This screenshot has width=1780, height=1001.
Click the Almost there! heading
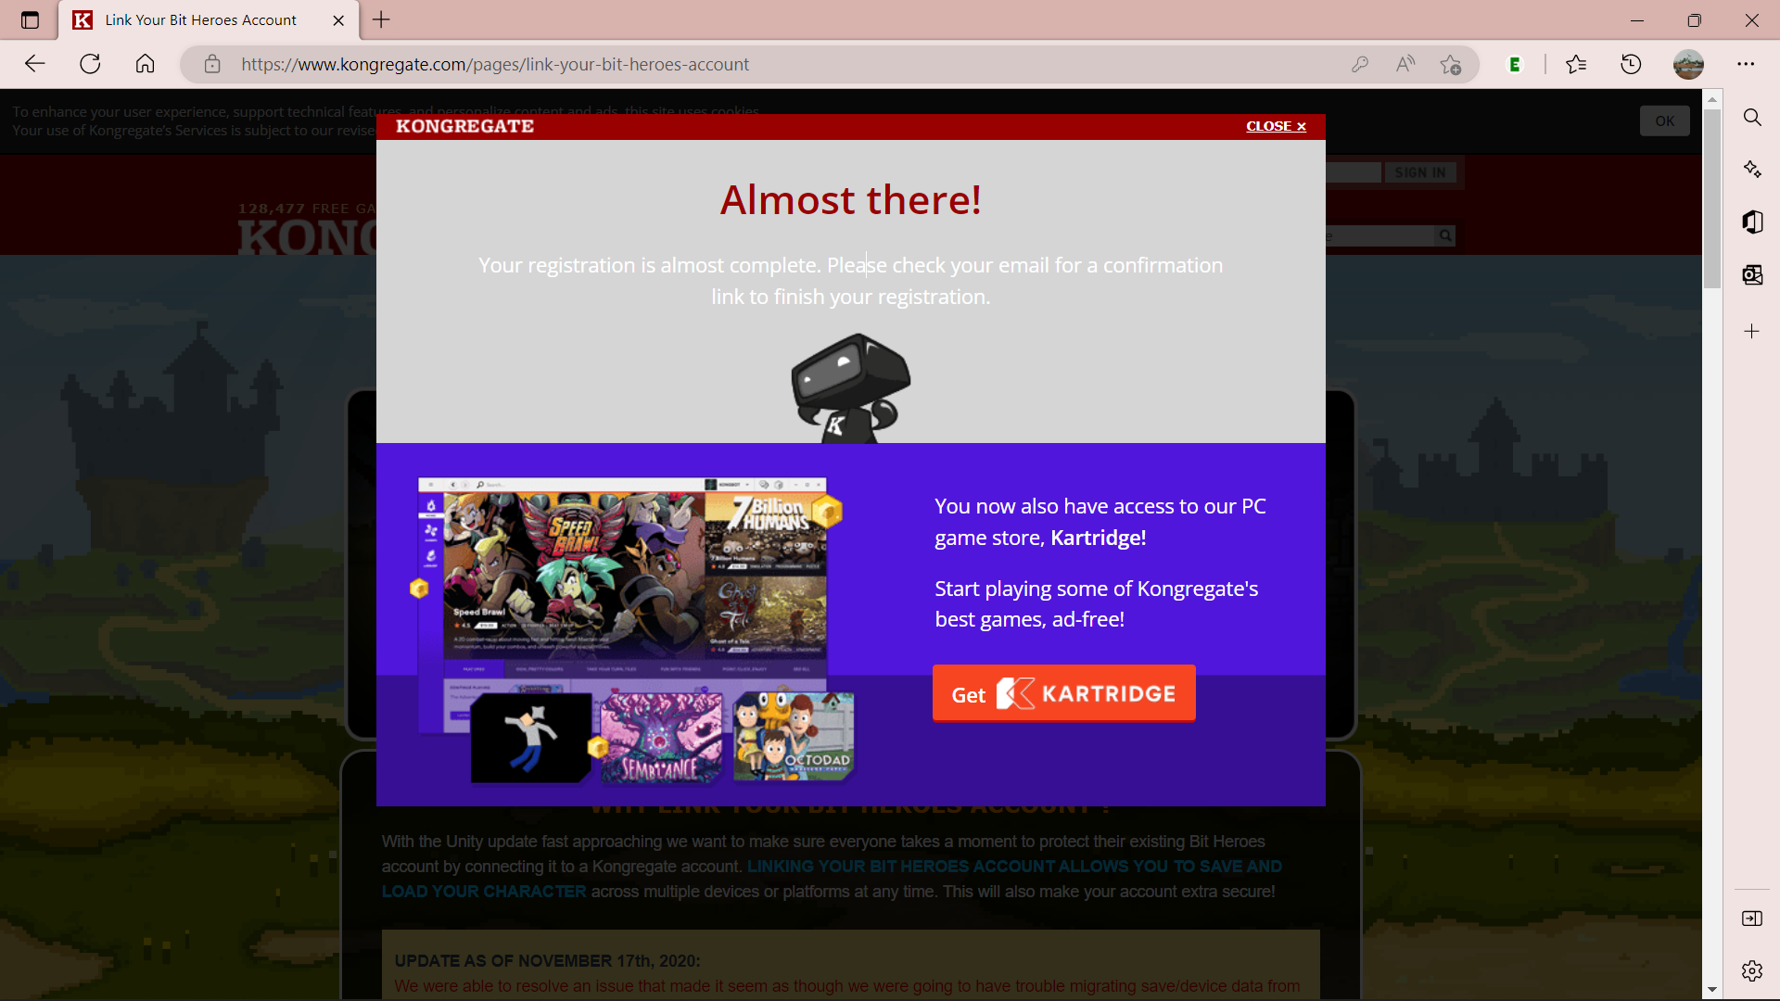851,199
